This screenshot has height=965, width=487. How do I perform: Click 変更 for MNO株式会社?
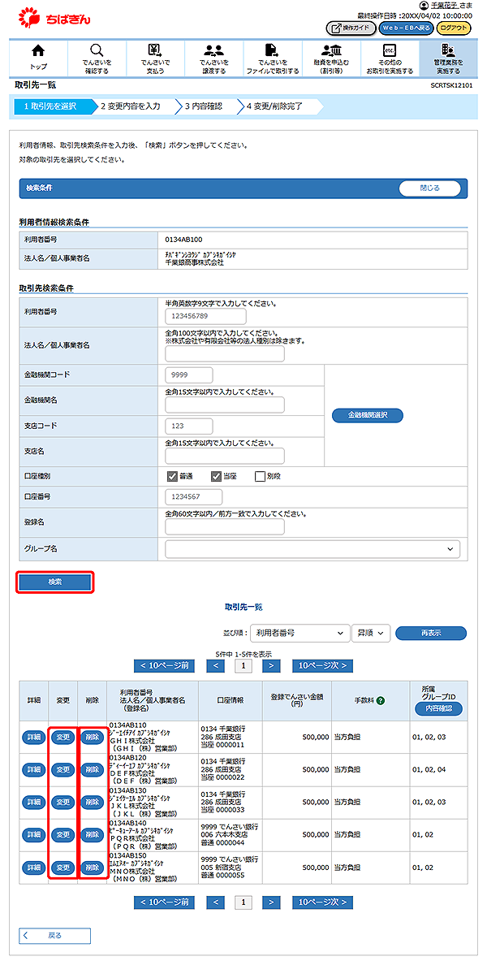click(62, 868)
